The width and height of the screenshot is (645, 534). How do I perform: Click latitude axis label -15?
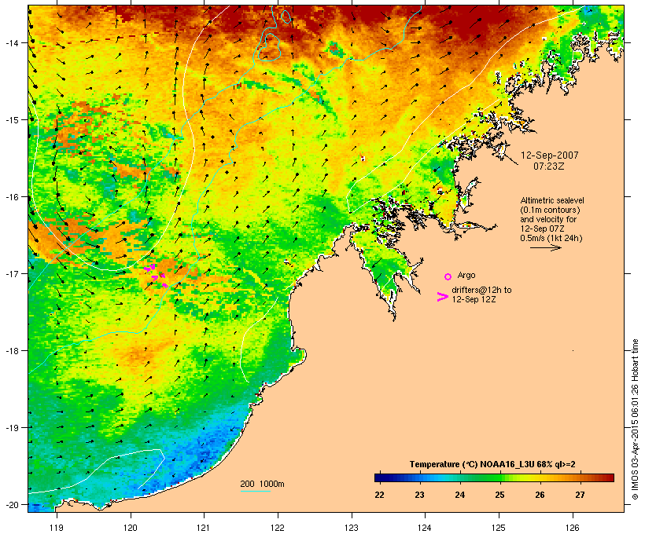[11, 120]
